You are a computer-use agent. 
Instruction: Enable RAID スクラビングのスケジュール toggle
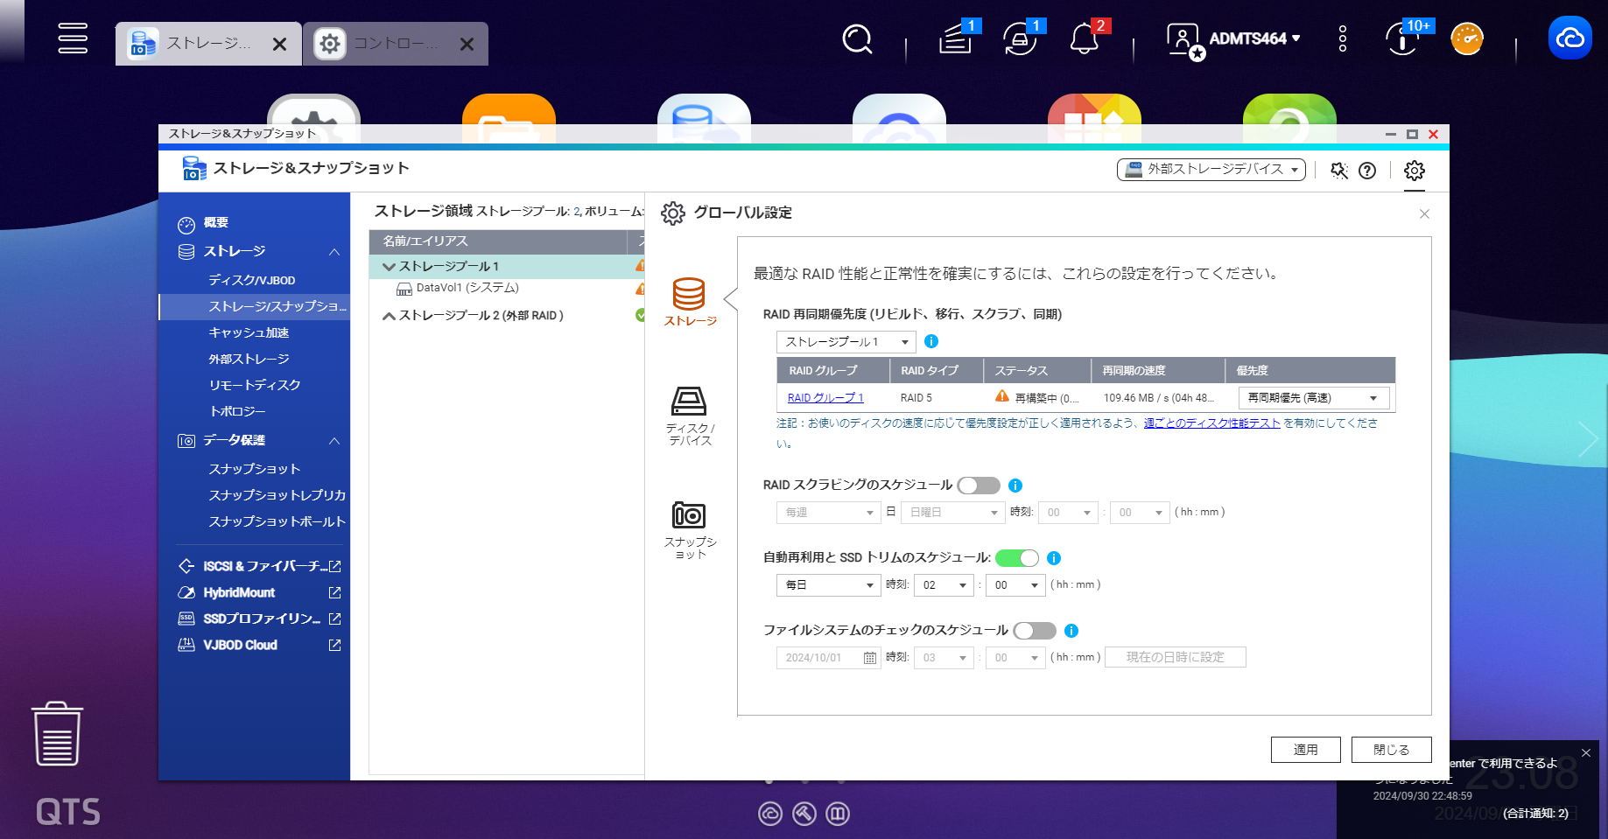point(979,486)
